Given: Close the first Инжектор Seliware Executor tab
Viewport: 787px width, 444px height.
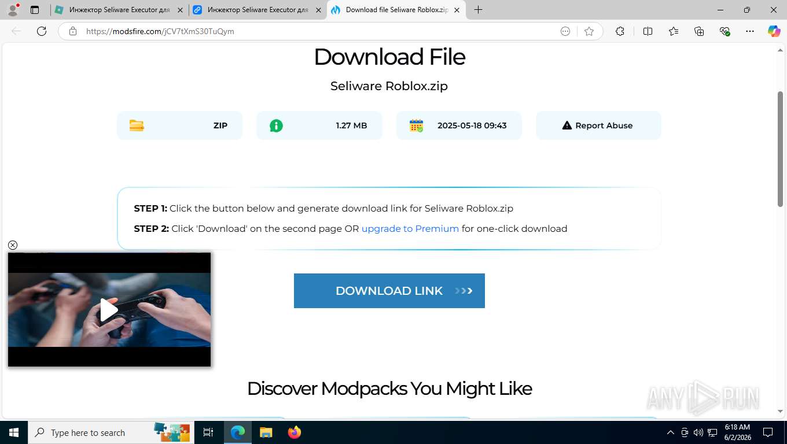Looking at the screenshot, I should [180, 10].
